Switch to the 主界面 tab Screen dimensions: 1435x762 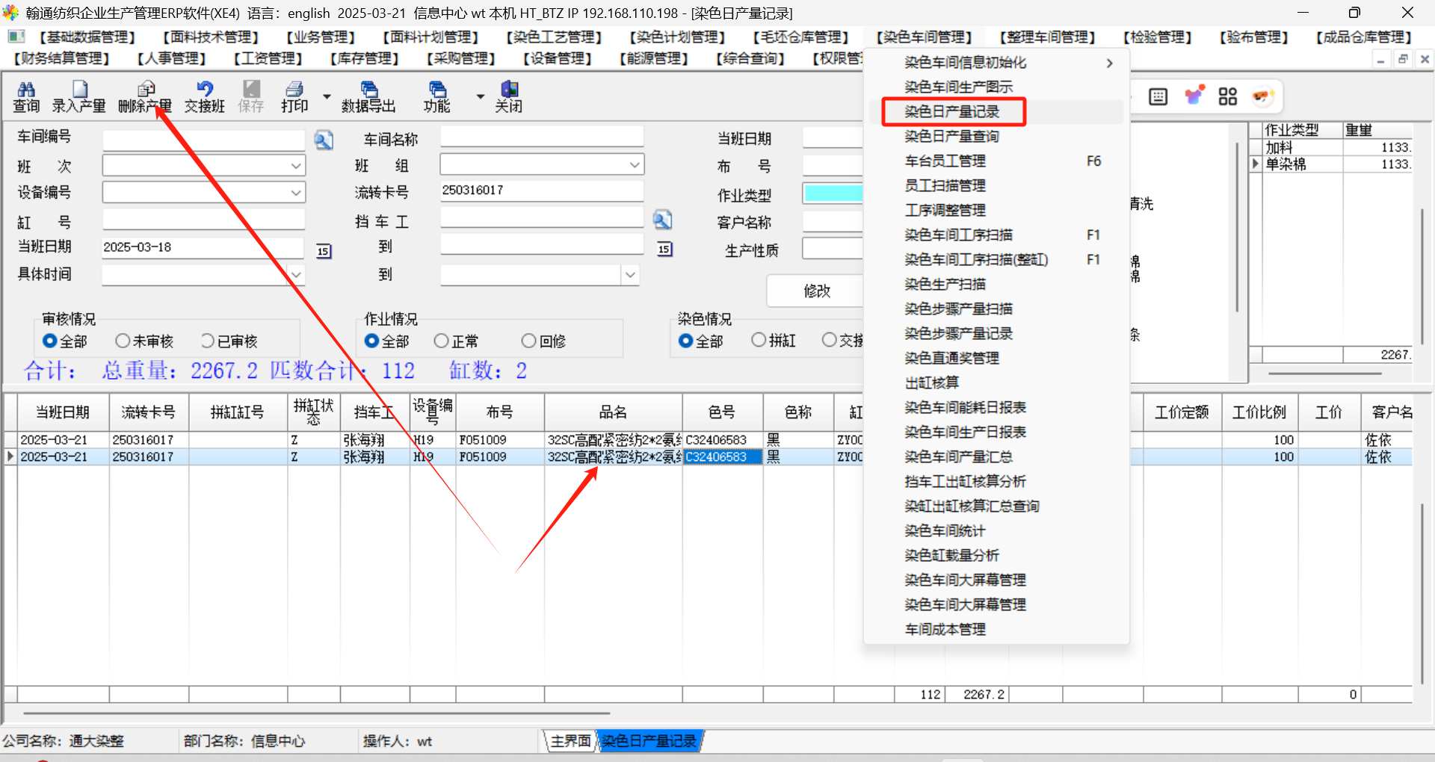(571, 741)
